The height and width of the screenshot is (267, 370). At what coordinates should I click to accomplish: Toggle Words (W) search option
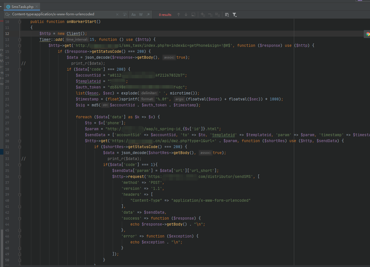tap(141, 14)
